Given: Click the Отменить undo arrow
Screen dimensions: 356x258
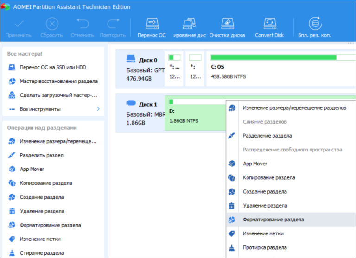Looking at the screenshot, I should point(83,24).
